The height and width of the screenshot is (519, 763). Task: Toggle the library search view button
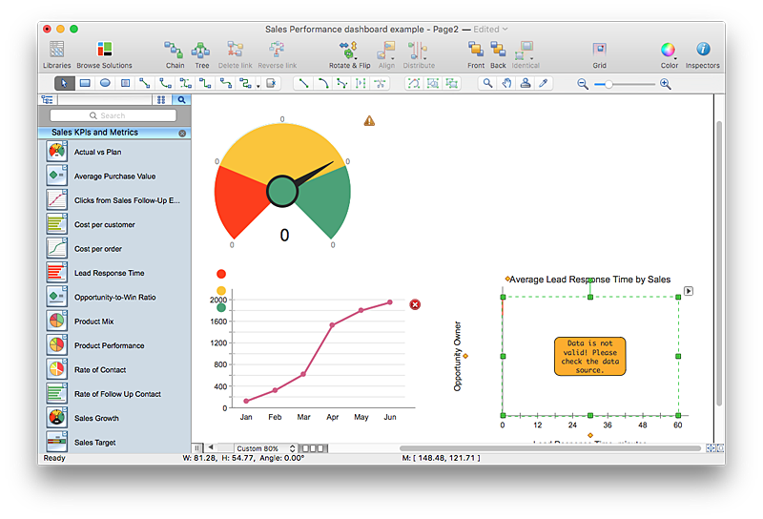[181, 99]
